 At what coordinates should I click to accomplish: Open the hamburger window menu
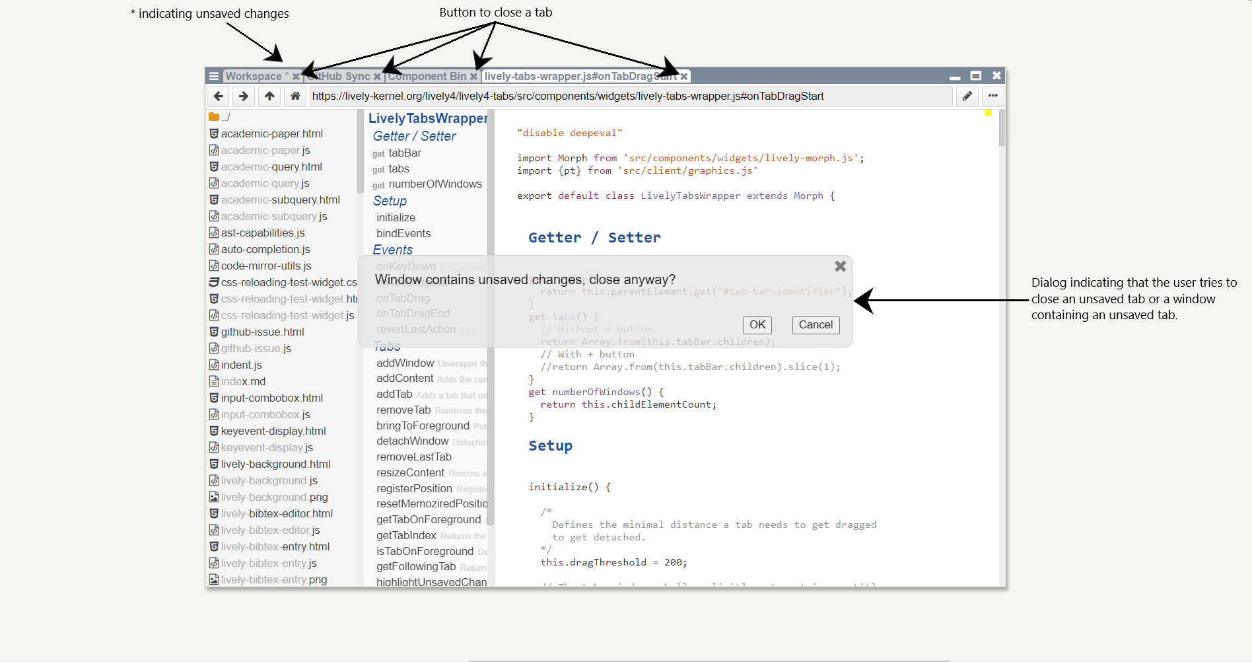coord(214,77)
